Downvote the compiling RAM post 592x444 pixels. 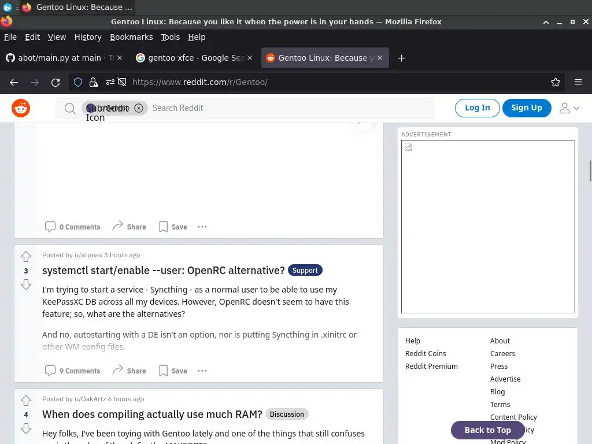[26, 428]
